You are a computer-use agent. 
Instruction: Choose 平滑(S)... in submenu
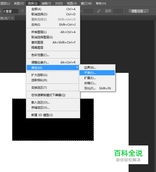click(97, 73)
